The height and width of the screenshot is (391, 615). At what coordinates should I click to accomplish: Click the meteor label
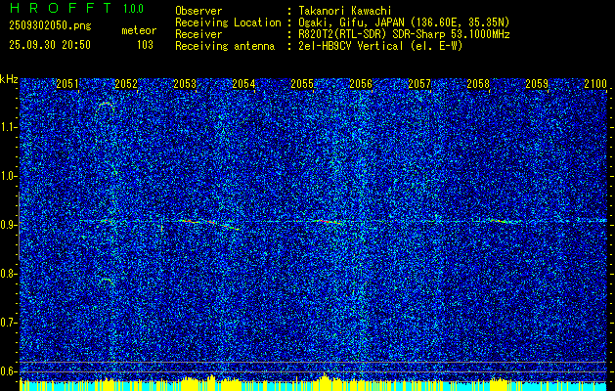tap(139, 30)
